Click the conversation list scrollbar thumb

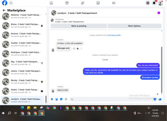click(x=46, y=99)
